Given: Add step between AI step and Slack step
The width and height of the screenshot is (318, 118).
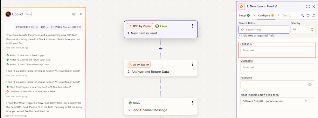Looking at the screenshot, I should (161, 87).
